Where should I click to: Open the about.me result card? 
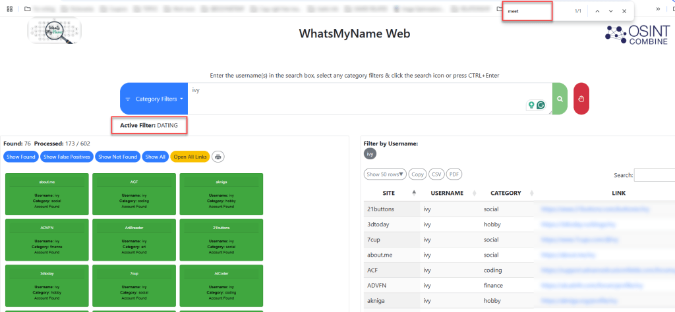tap(47, 194)
